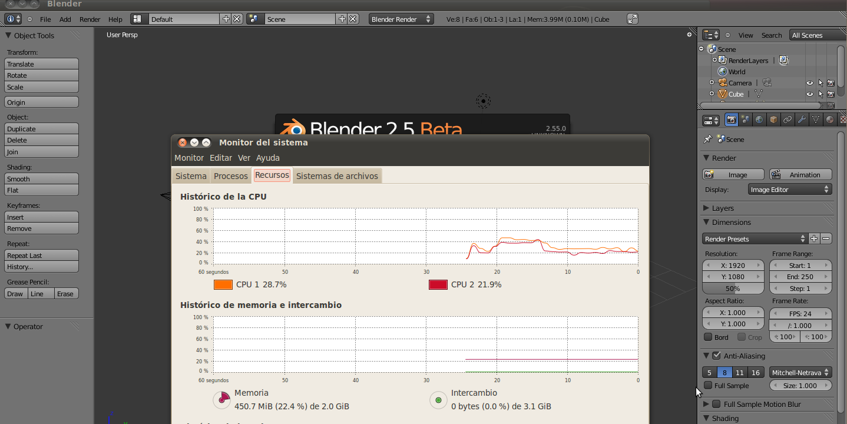Click the Duplicate object button
This screenshot has width=847, height=424.
[41, 129]
